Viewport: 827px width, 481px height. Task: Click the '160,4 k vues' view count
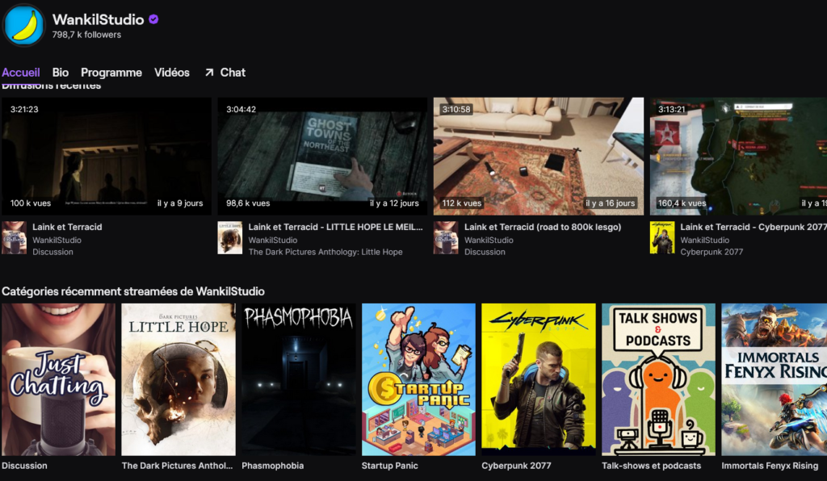point(682,203)
